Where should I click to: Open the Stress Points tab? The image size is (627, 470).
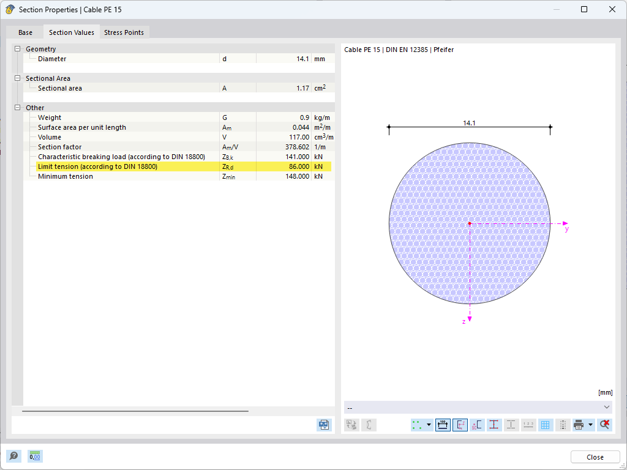[x=124, y=32]
